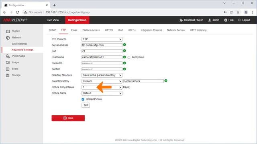This screenshot has width=257, height=144.
Task: Click the Image icon in the sidebar
Action: tap(8, 62)
